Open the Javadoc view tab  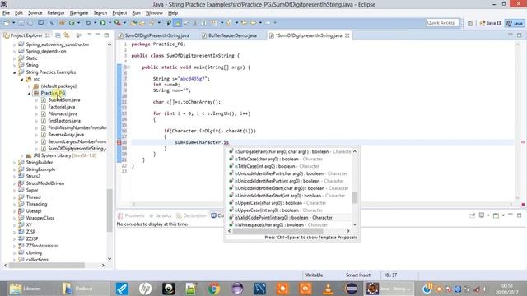161,215
